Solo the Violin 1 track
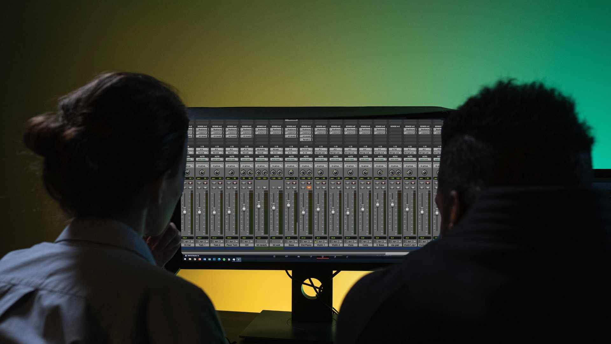This screenshot has height=344, width=611. pos(318,187)
